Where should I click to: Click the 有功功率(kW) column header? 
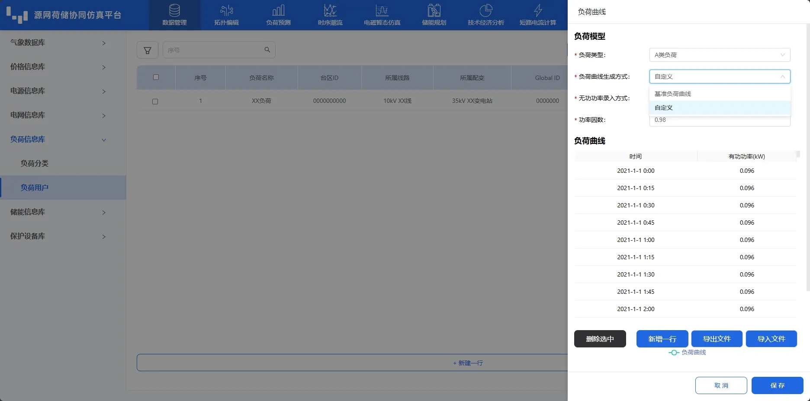click(747, 156)
